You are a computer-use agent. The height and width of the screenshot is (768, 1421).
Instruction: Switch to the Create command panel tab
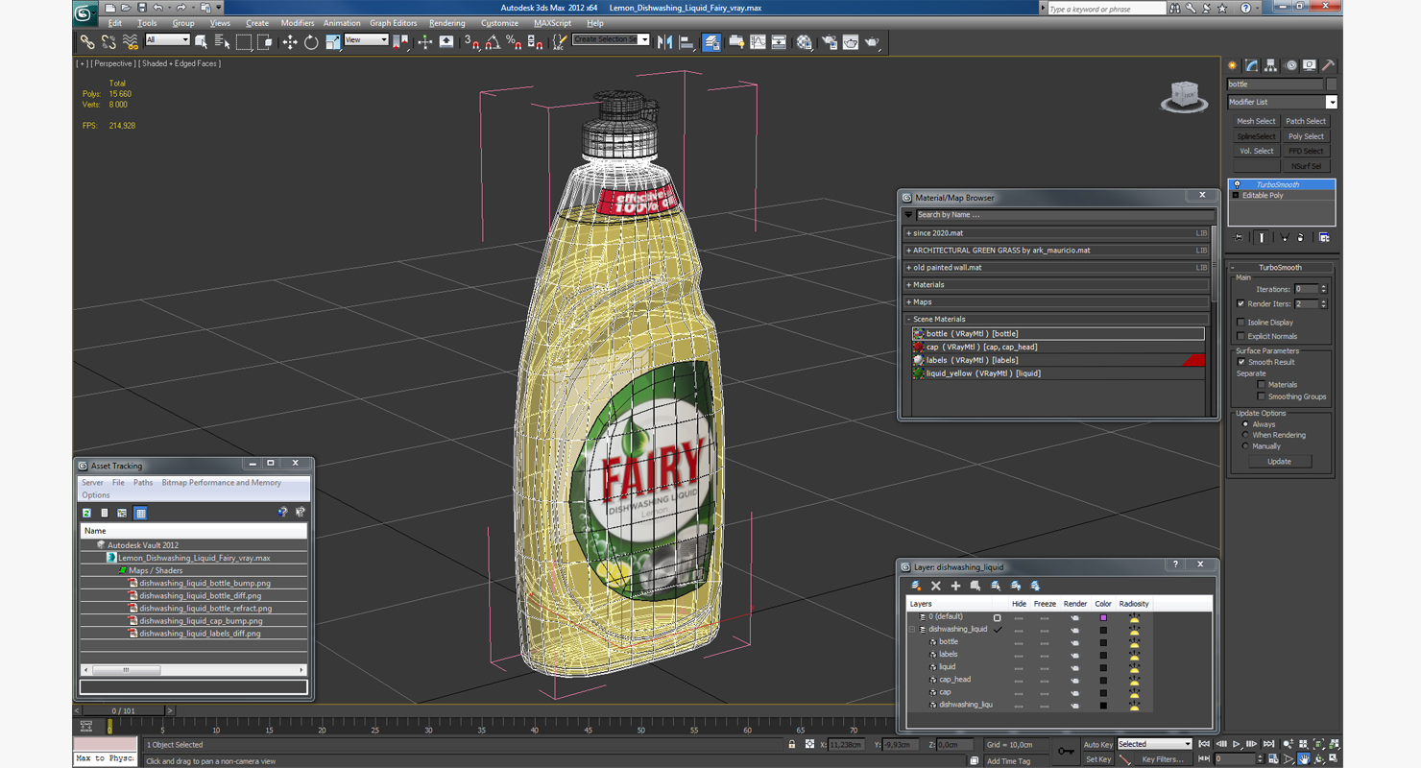pos(1233,65)
